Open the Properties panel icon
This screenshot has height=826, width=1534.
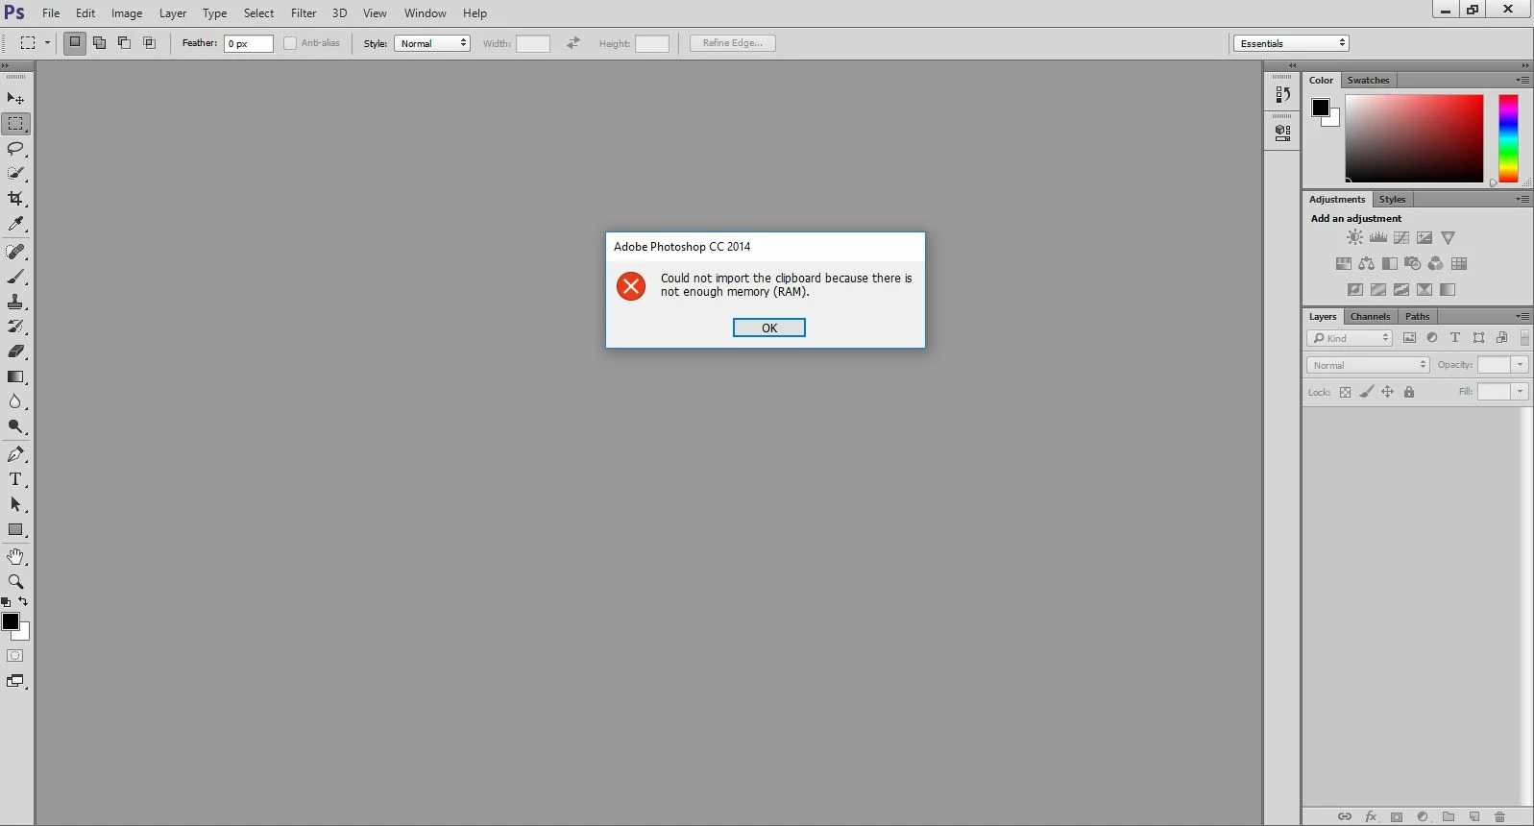pos(1282,134)
